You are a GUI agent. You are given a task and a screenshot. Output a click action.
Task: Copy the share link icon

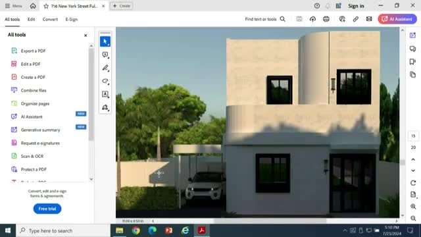[355, 19]
